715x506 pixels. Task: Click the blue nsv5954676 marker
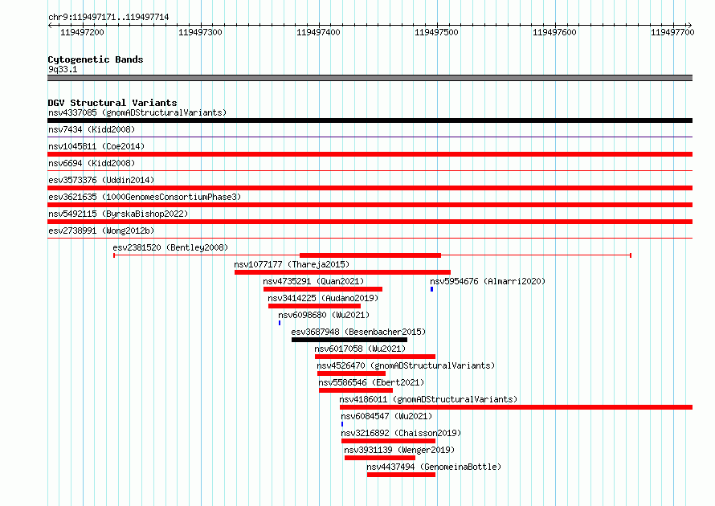(432, 289)
